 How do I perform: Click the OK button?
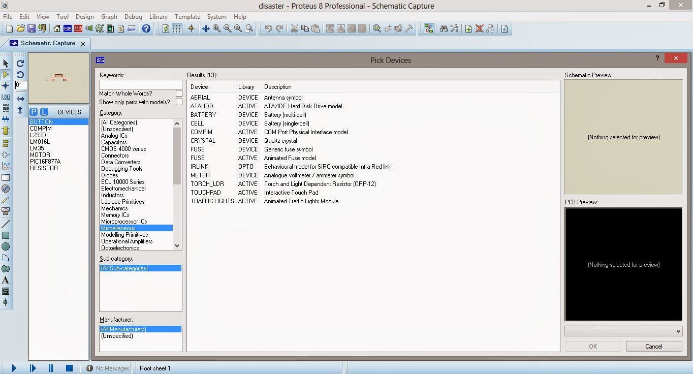(x=593, y=347)
